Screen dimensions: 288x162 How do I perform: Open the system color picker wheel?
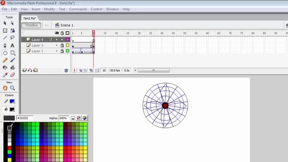coord(85,118)
